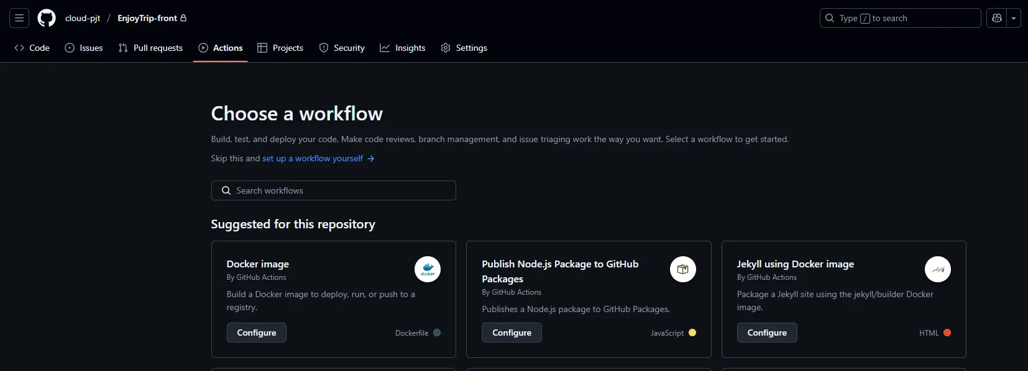1028x371 pixels.
Task: Configure the Jekyll using Docker image workflow
Action: tap(767, 333)
